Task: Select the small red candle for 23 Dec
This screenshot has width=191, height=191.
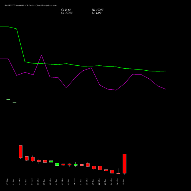Action: pyautogui.click(x=106, y=170)
